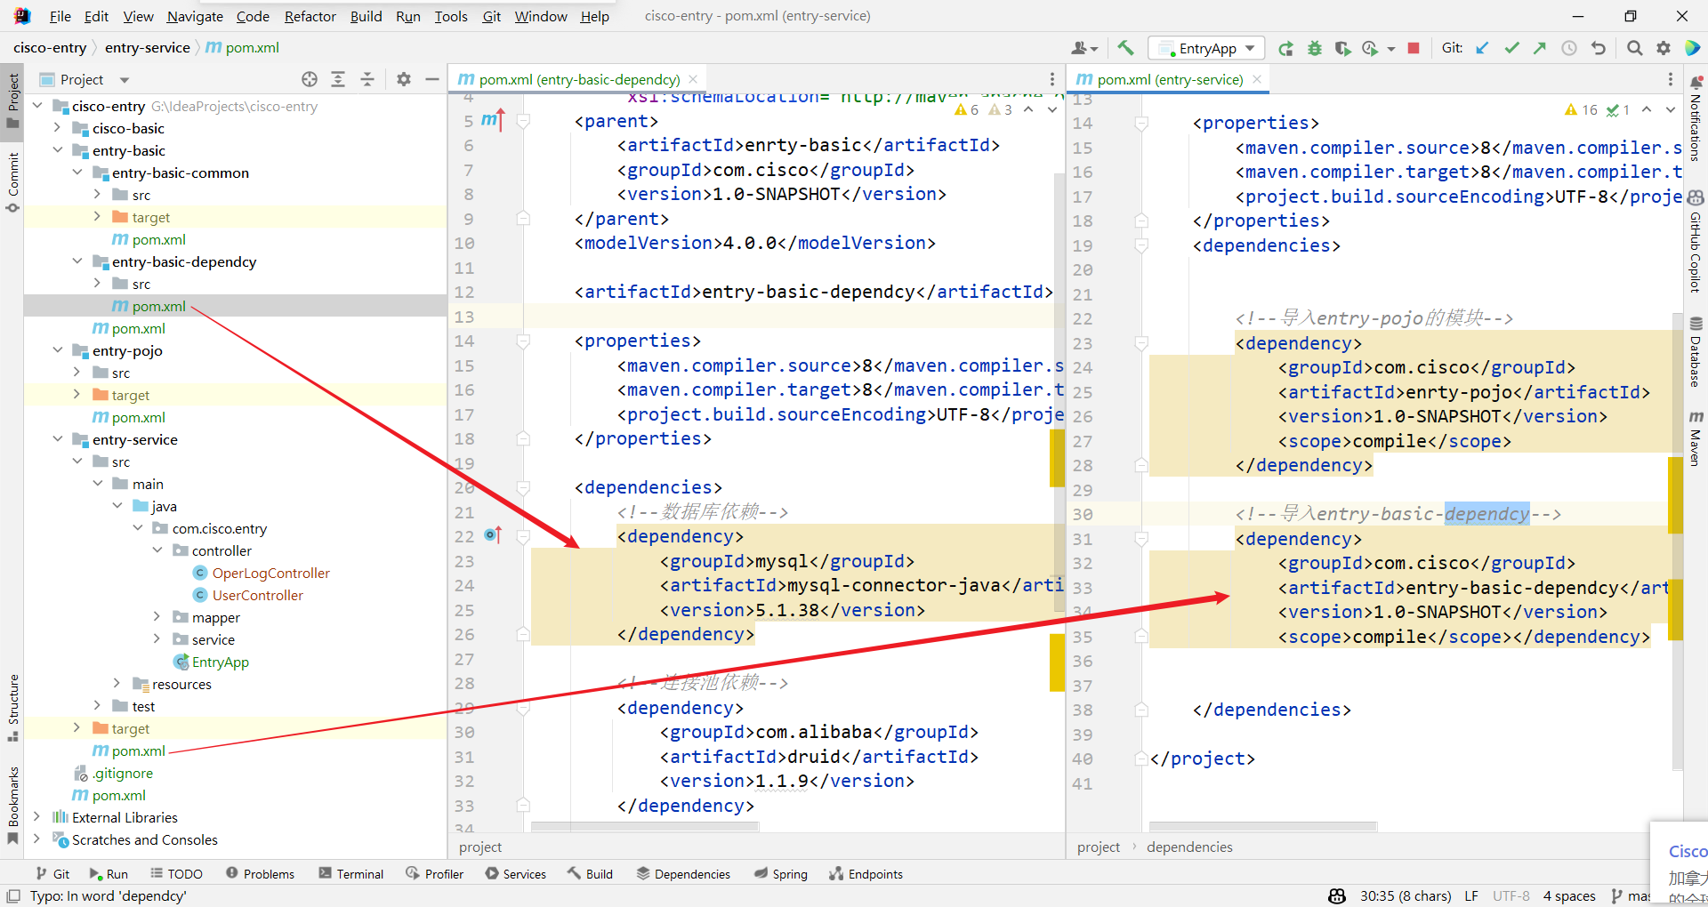Open the Refactor menu
This screenshot has width=1708, height=907.
tap(310, 16)
